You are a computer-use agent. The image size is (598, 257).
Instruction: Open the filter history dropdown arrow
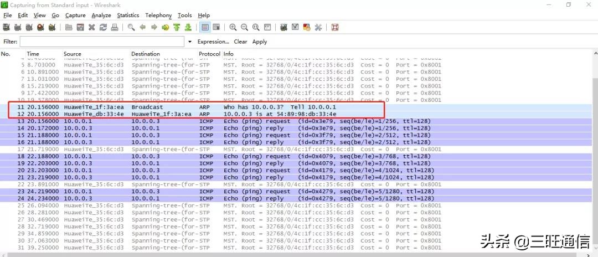point(190,42)
